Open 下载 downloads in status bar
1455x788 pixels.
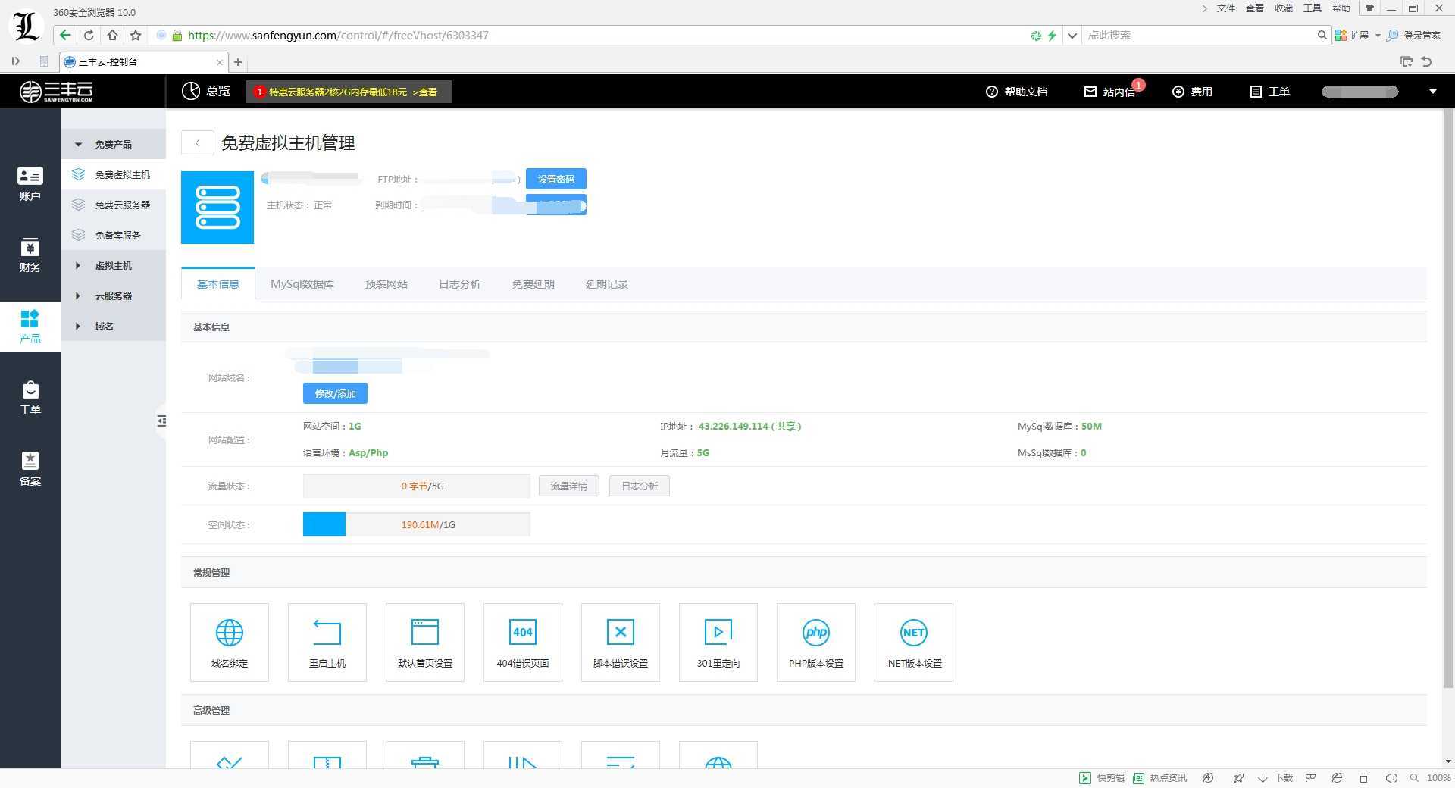[1276, 778]
